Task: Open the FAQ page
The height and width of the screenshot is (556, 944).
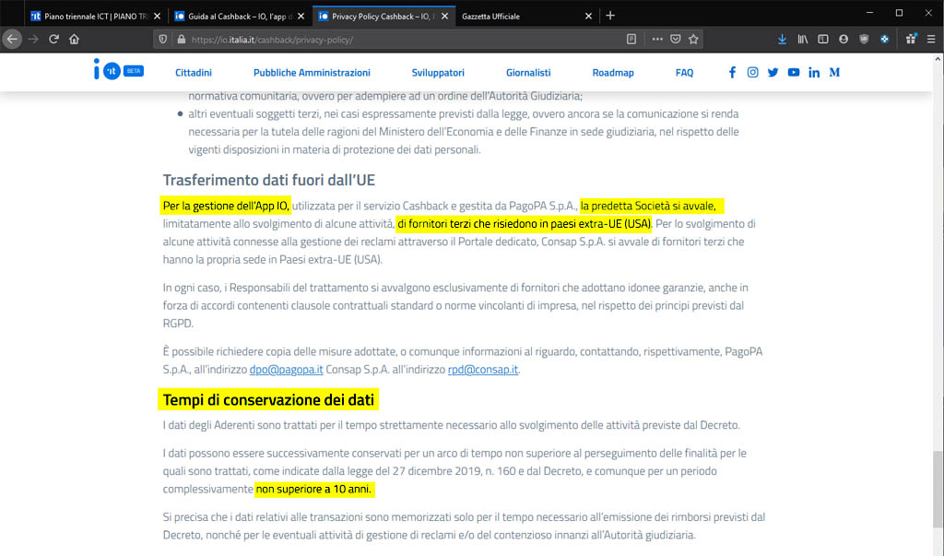Action: click(x=685, y=72)
